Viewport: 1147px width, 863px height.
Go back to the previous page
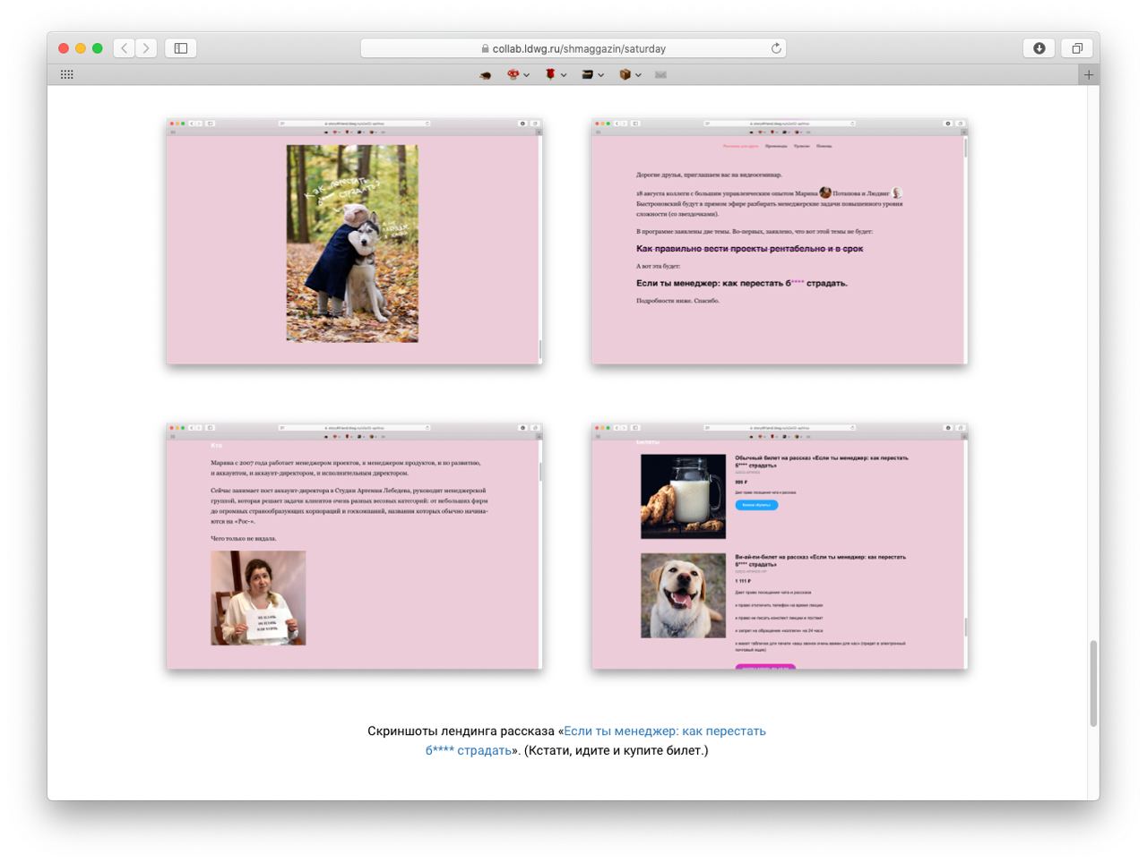(x=125, y=48)
